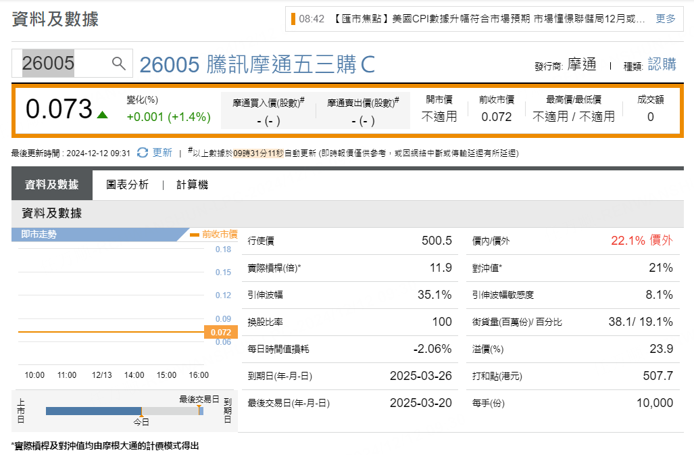Screen dimensions: 694x455
Task: Click the orange 今日 marker triangle
Action: coord(141,416)
